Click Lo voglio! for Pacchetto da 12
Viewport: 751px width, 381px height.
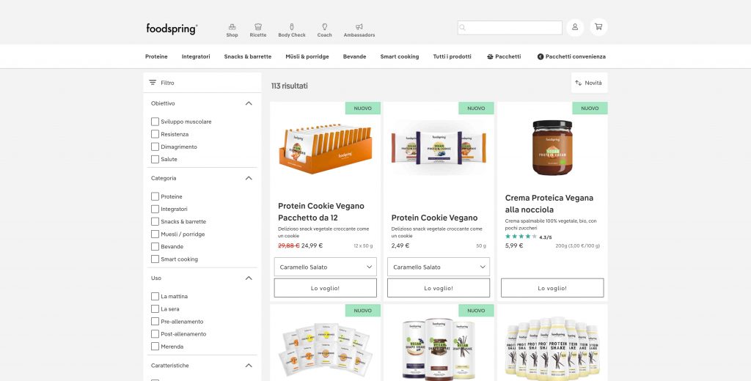coord(325,288)
